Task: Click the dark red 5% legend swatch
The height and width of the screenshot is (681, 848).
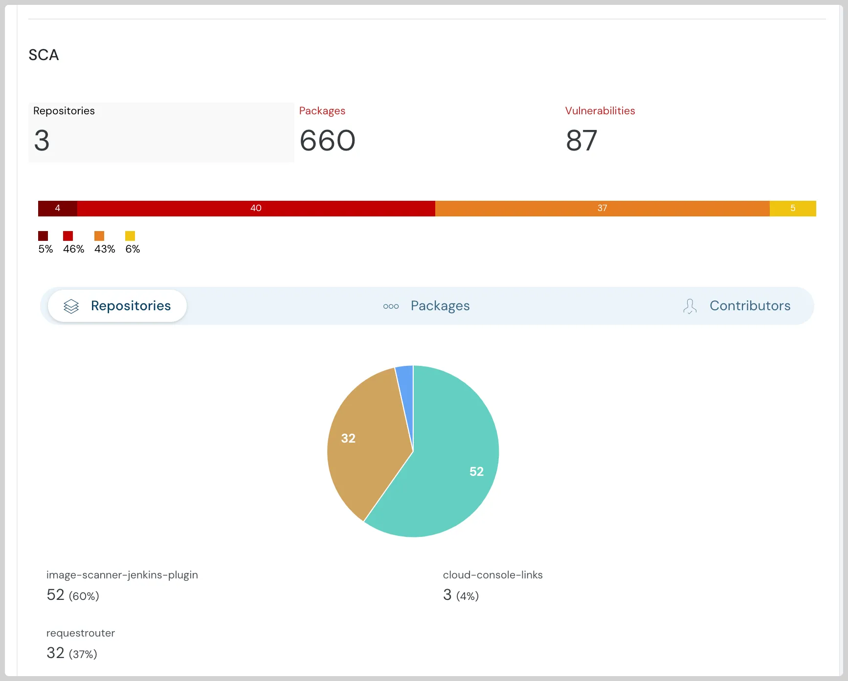Action: [43, 236]
